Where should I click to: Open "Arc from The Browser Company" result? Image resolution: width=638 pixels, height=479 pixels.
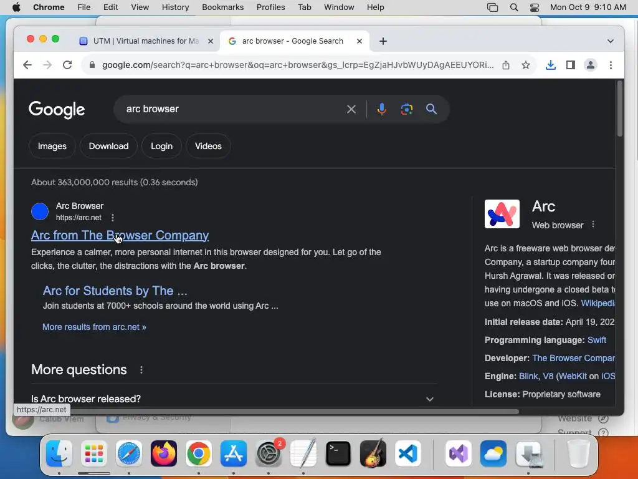tap(120, 235)
